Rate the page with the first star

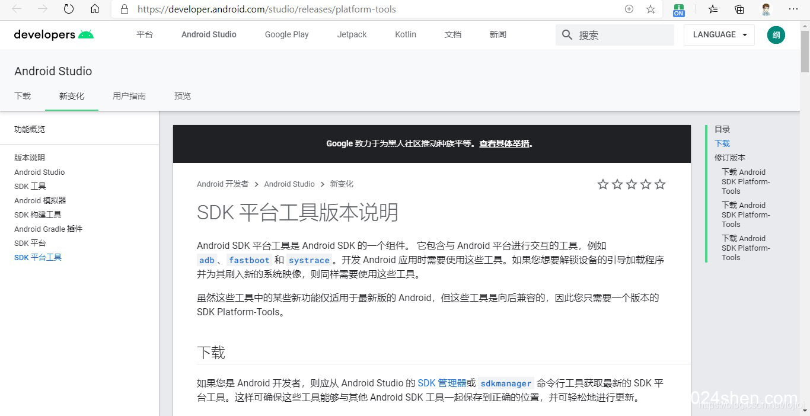pyautogui.click(x=603, y=184)
